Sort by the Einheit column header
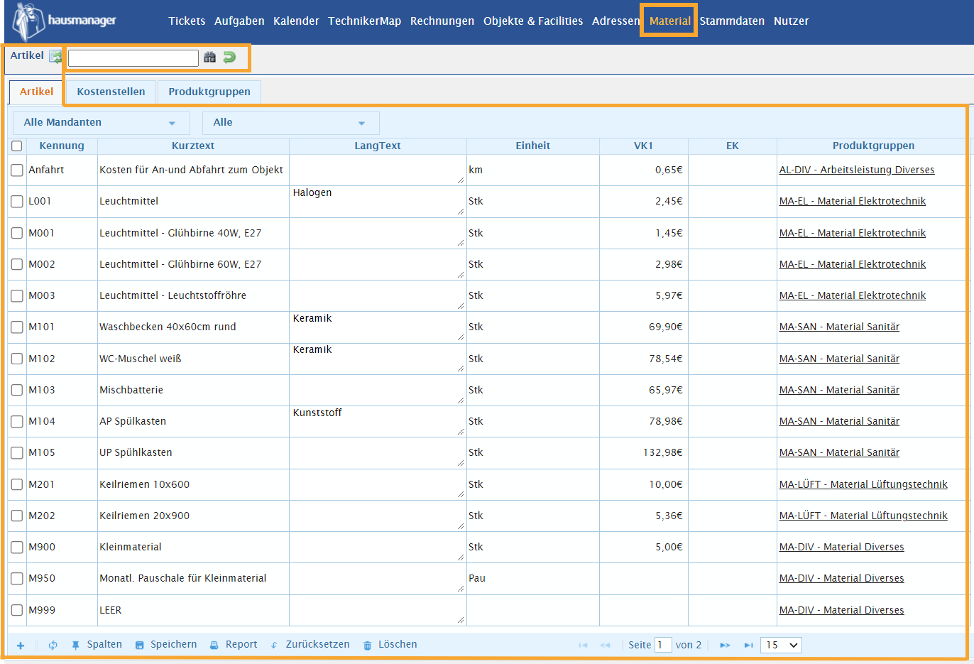 [533, 146]
